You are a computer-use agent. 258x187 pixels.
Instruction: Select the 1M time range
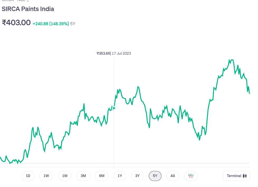[x=65, y=176]
